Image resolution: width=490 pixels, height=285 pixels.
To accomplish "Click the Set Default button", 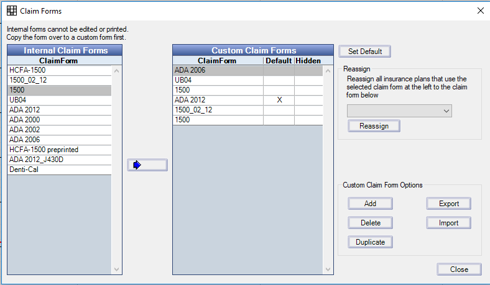I will pyautogui.click(x=364, y=51).
